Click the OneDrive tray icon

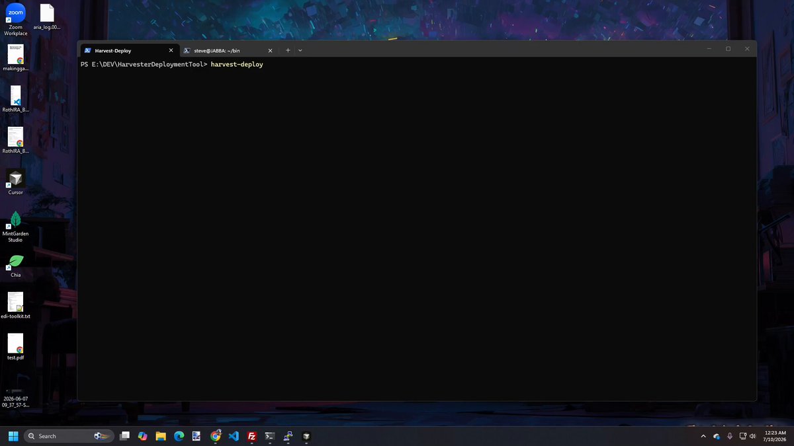[716, 436]
